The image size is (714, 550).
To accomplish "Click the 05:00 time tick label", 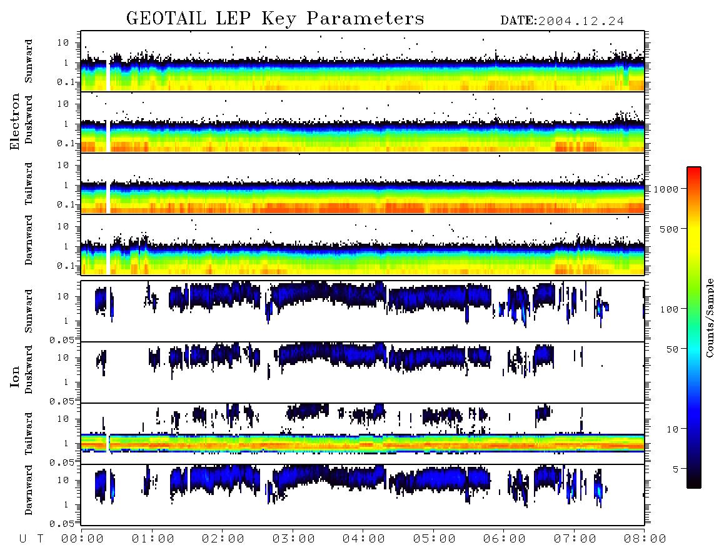I will (434, 539).
